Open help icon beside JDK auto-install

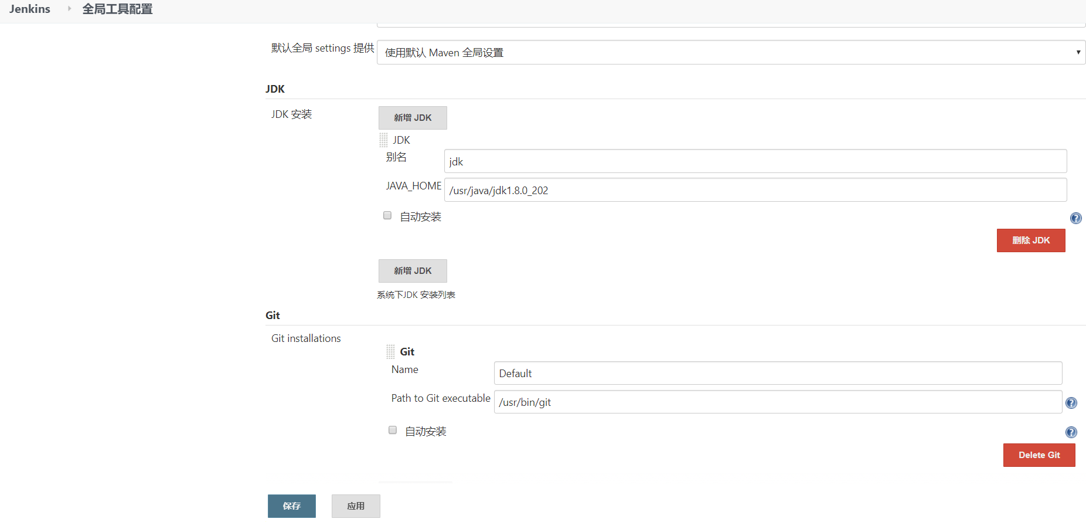pos(1075,218)
